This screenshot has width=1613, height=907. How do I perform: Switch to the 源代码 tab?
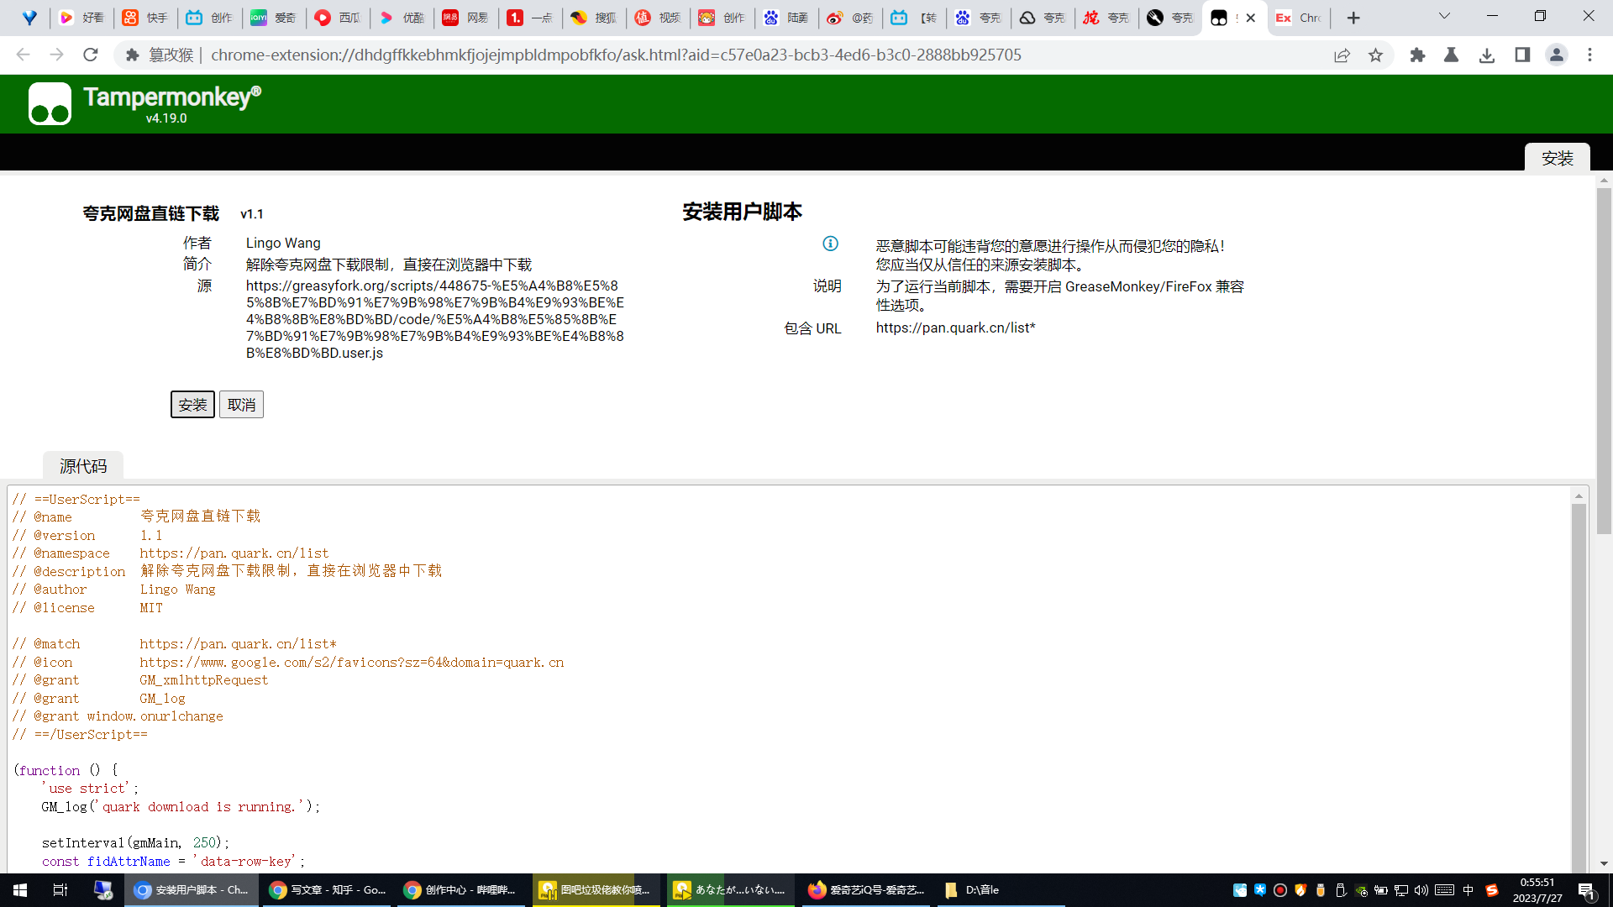pyautogui.click(x=82, y=465)
